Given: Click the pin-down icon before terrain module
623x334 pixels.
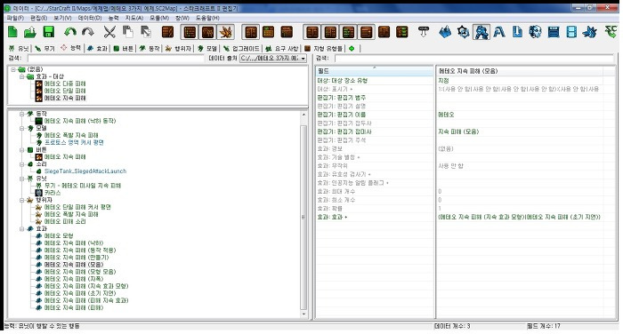Looking at the screenshot, I should [424, 32].
